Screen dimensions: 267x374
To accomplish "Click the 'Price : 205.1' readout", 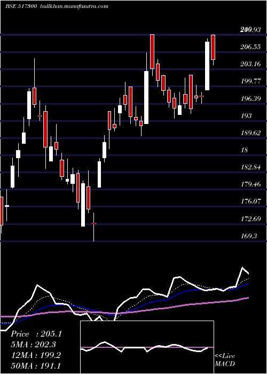I will tap(36, 334).
